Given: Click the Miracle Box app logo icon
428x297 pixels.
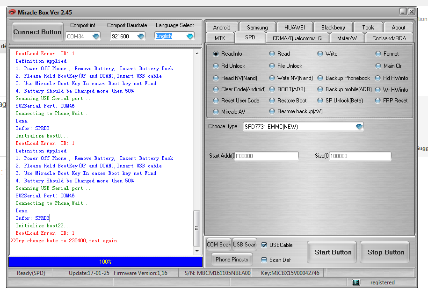Looking at the screenshot, I should coord(12,12).
